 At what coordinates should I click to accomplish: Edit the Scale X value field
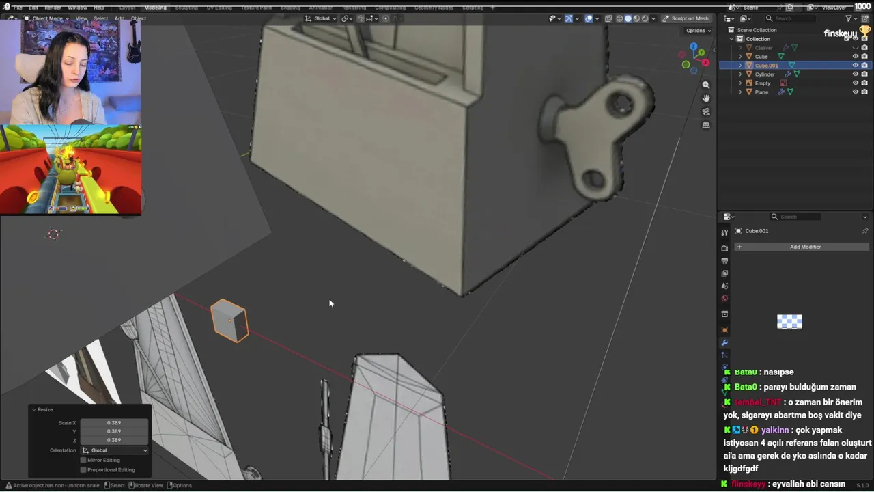[x=114, y=423]
